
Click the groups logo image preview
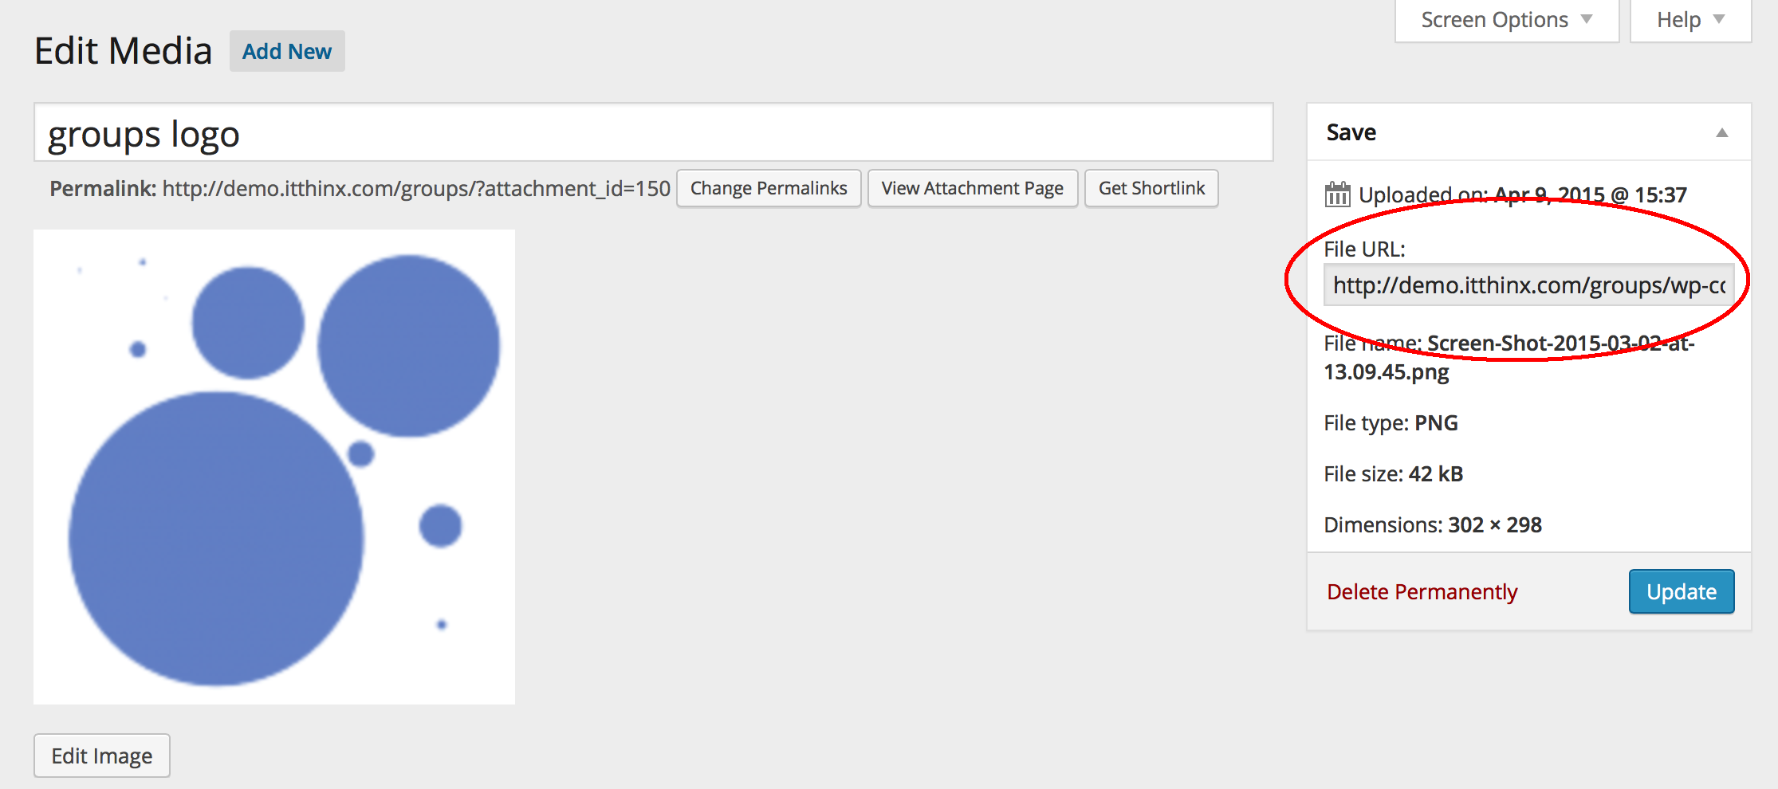[x=274, y=467]
